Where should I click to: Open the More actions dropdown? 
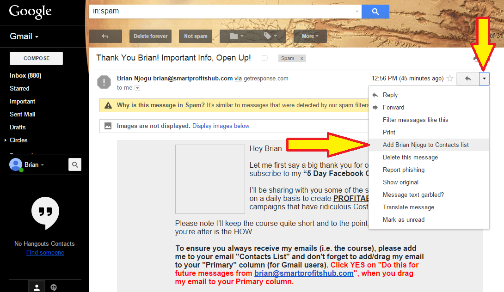[x=310, y=36]
